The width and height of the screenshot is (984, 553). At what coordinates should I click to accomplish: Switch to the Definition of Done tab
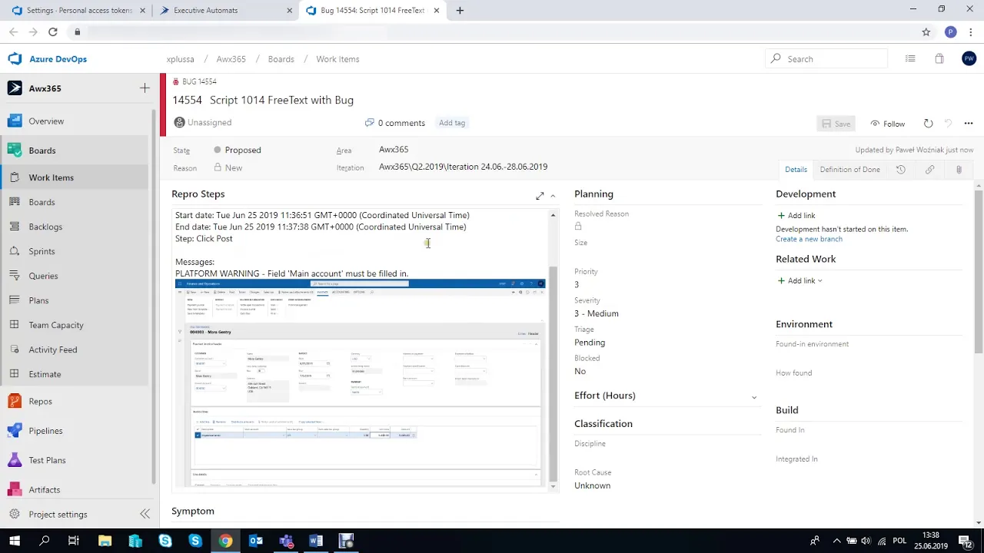coord(849,169)
